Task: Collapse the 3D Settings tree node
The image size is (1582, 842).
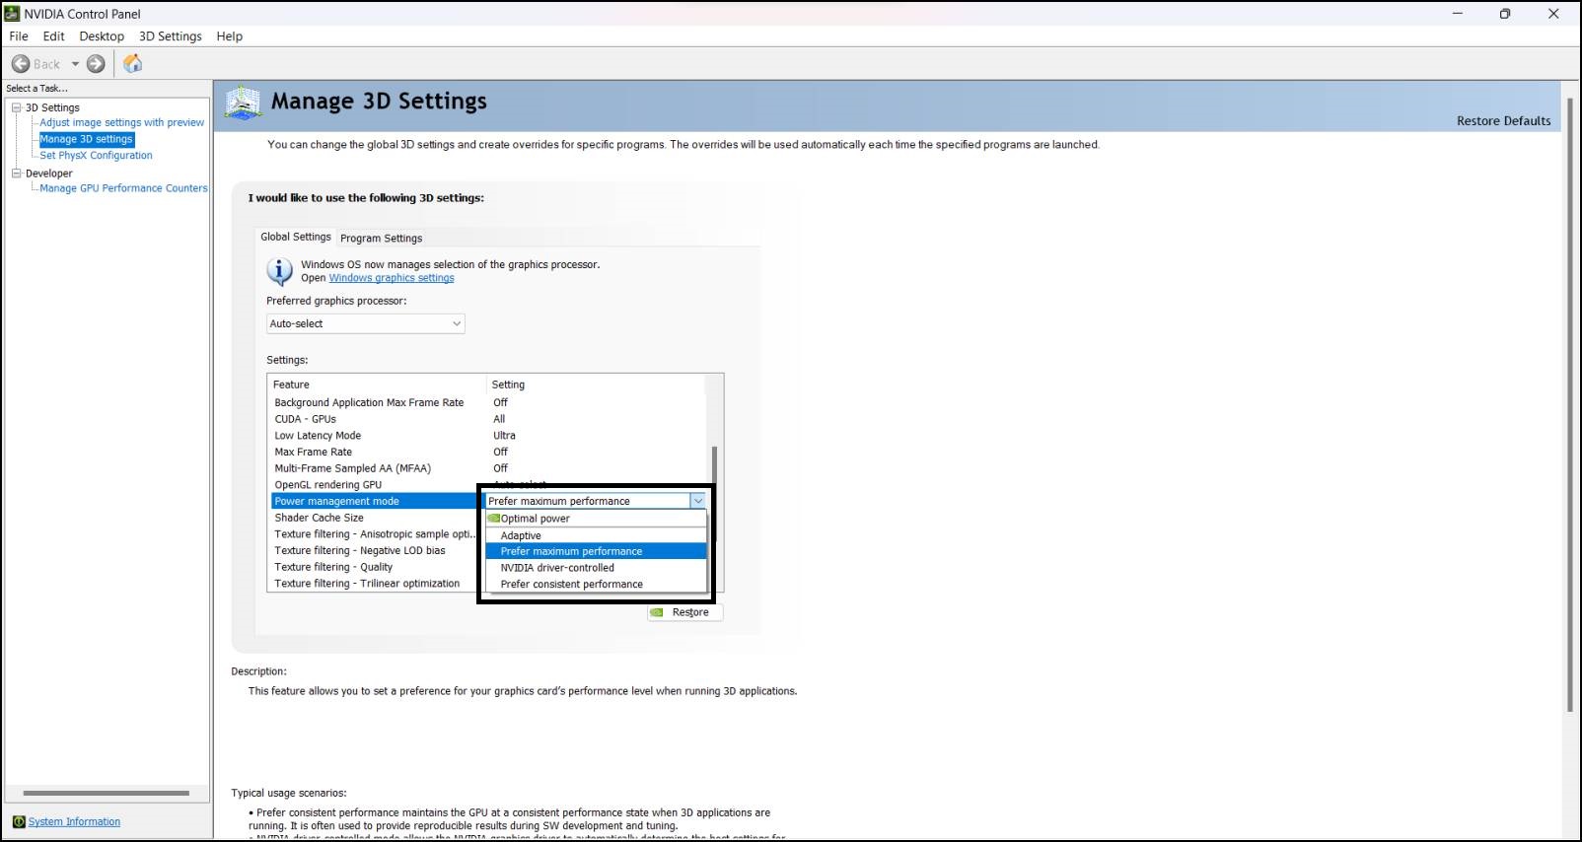Action: [16, 107]
